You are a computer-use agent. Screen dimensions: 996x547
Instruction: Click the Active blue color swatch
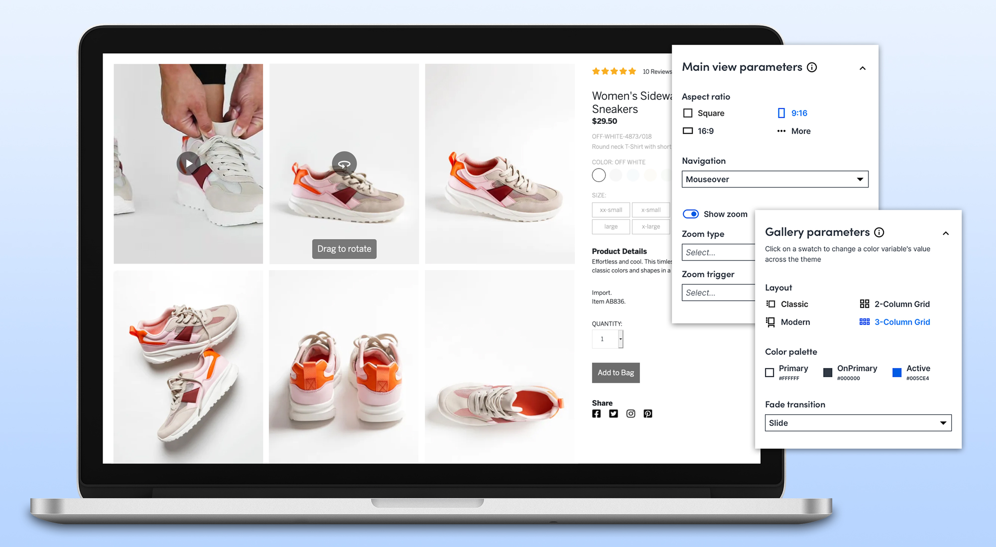896,372
